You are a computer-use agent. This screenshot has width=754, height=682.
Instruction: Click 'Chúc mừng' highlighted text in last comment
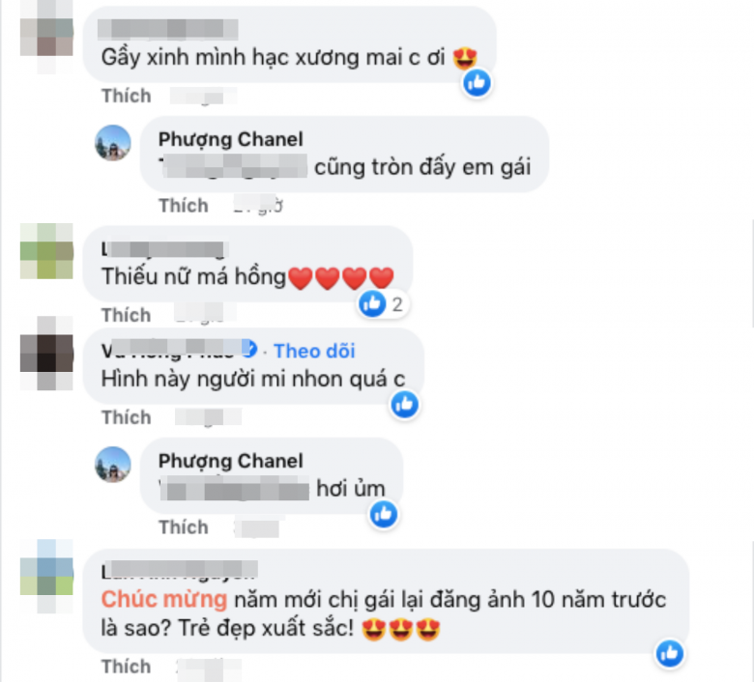click(x=164, y=600)
